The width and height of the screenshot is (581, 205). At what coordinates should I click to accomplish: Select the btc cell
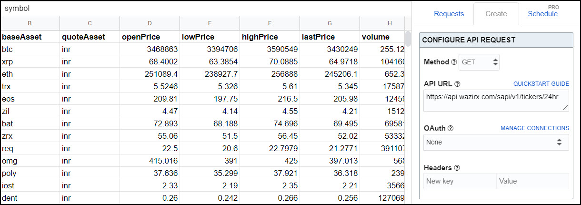pos(30,49)
